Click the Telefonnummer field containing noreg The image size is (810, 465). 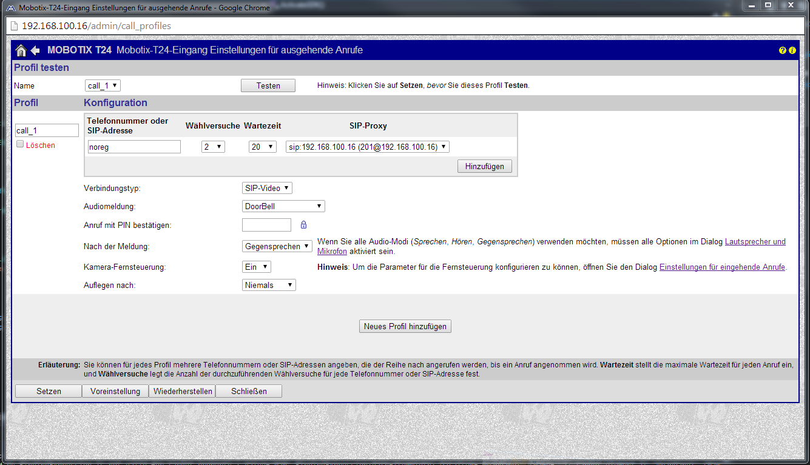(134, 147)
